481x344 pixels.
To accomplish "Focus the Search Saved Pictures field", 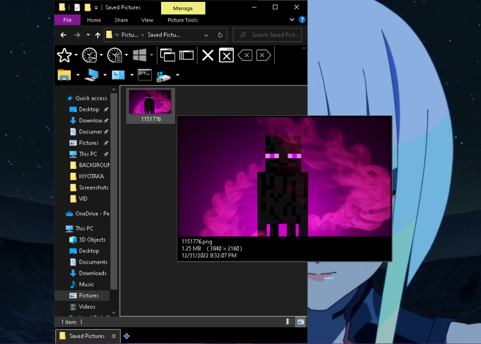I will (x=267, y=35).
